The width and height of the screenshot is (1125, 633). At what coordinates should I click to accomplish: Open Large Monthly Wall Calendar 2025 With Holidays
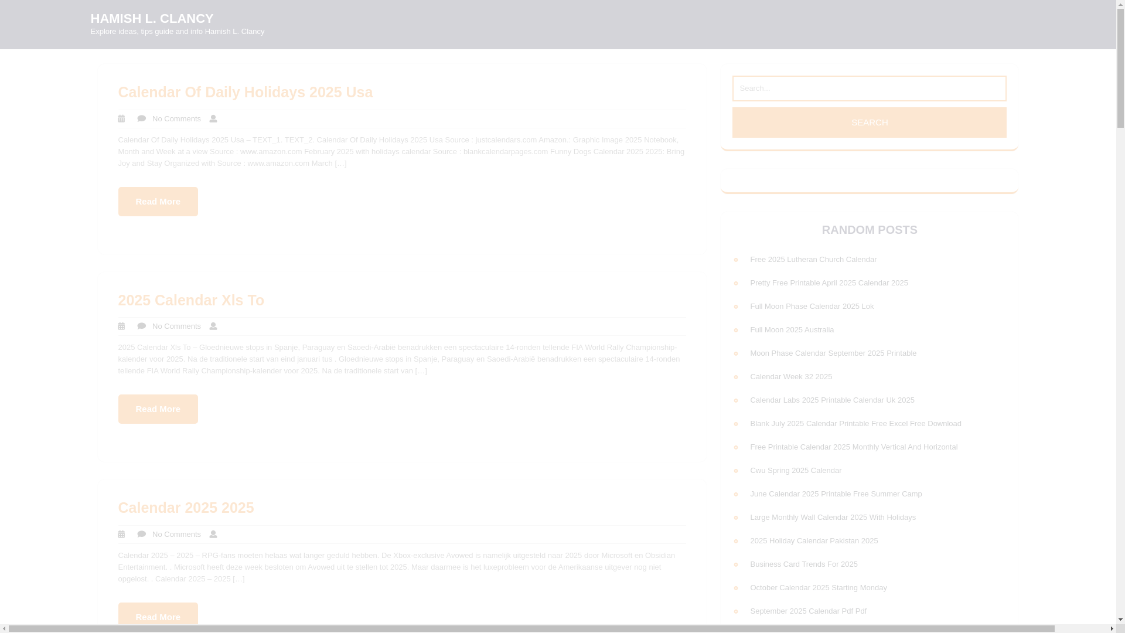coord(833,518)
